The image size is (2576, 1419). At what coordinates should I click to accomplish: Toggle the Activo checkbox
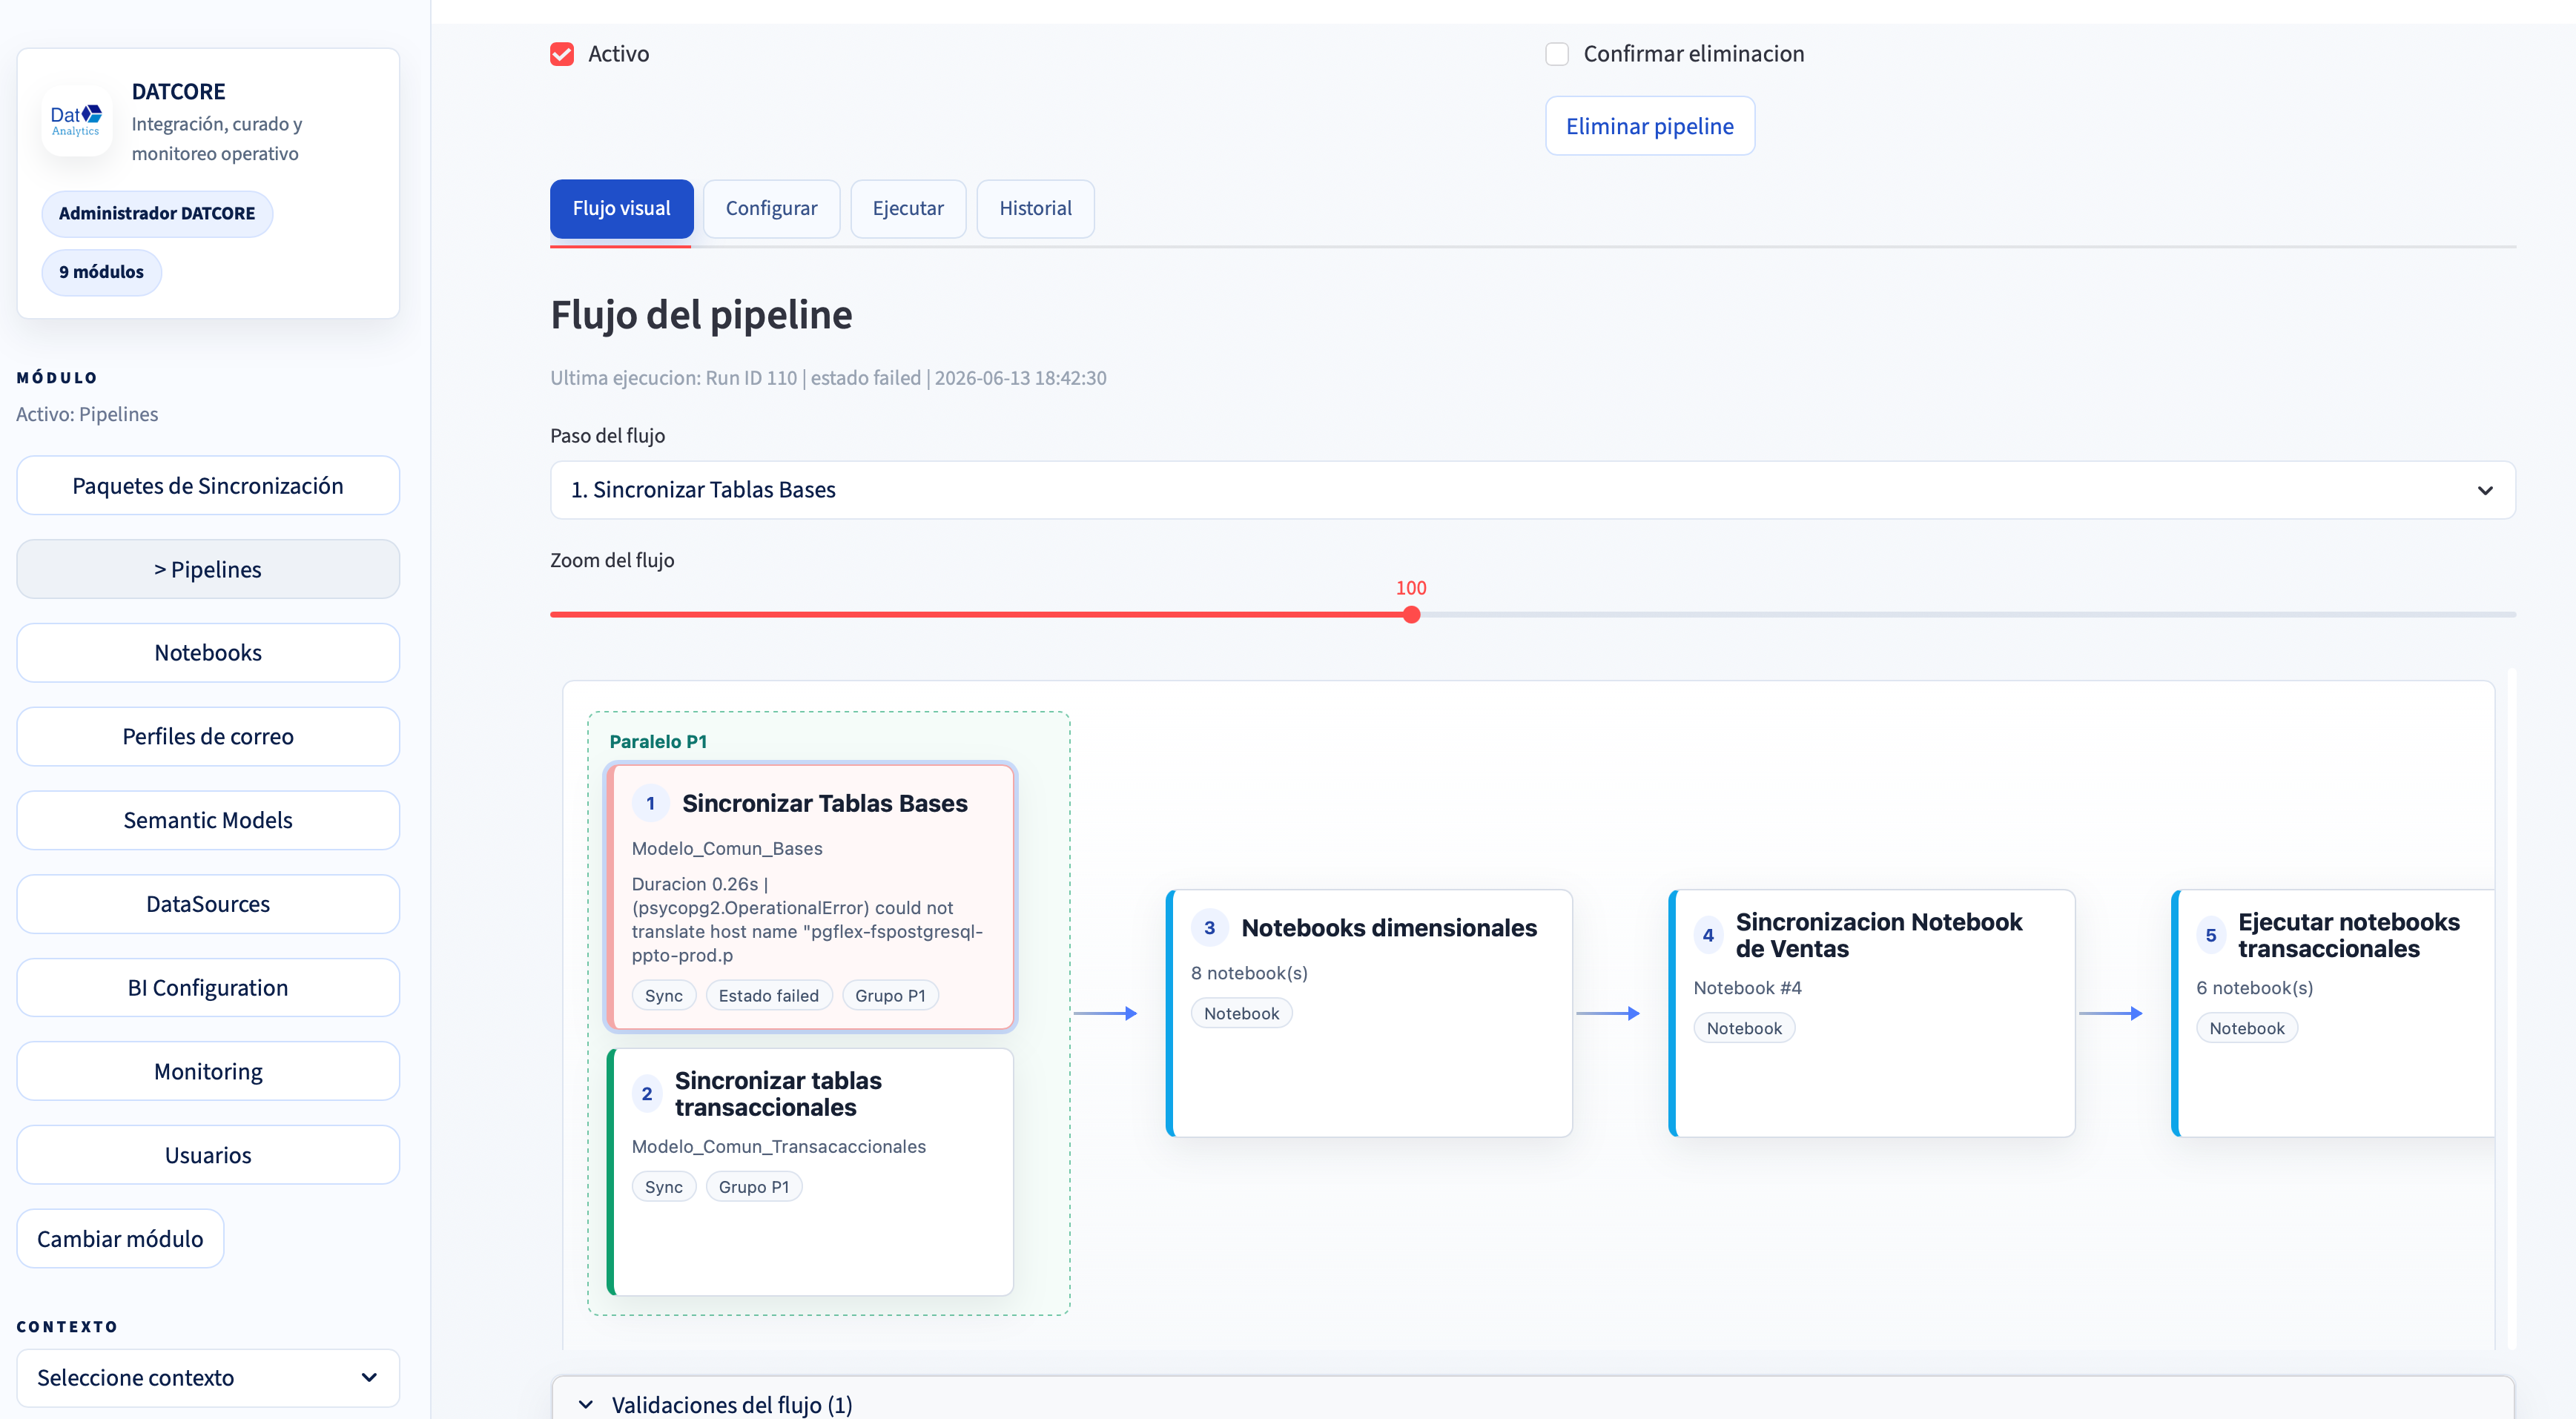click(562, 54)
